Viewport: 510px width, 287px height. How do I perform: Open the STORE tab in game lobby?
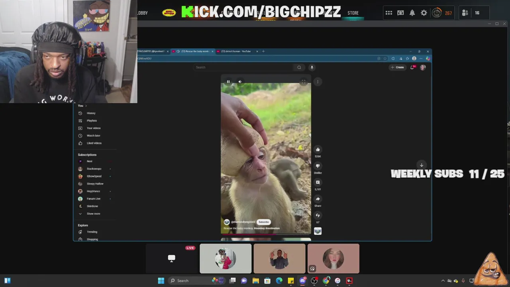[353, 13]
